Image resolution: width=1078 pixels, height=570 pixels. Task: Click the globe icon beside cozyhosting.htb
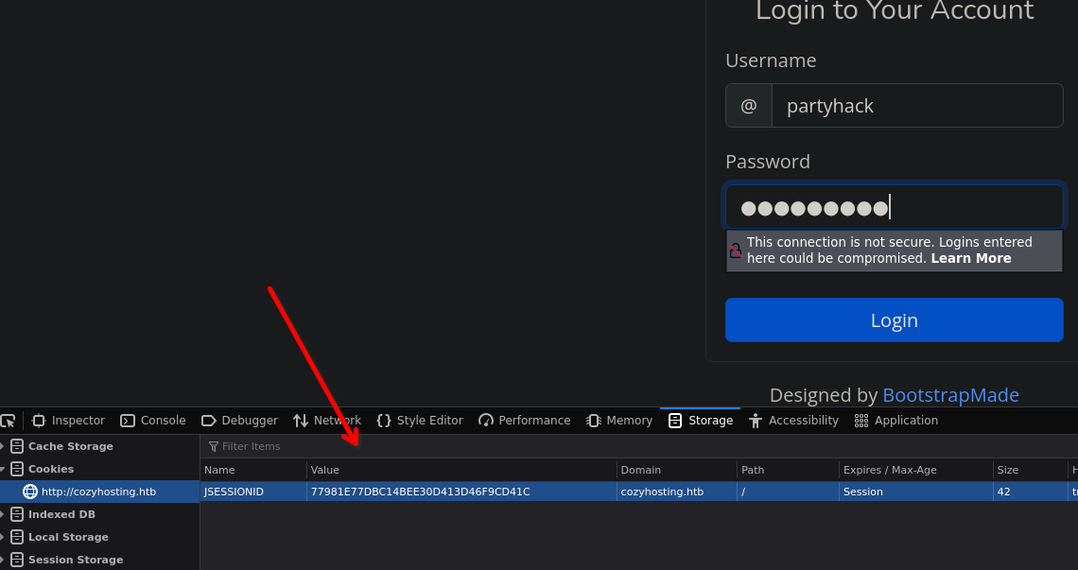pos(30,492)
